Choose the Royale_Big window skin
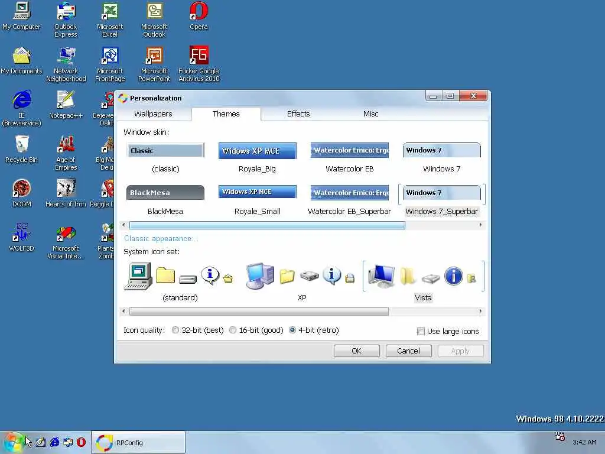The width and height of the screenshot is (605, 454). 258,158
